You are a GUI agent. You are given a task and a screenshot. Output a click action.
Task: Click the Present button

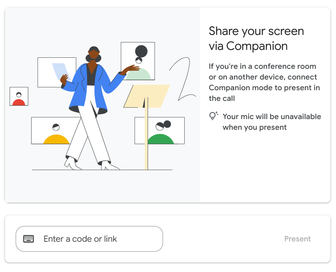(297, 239)
